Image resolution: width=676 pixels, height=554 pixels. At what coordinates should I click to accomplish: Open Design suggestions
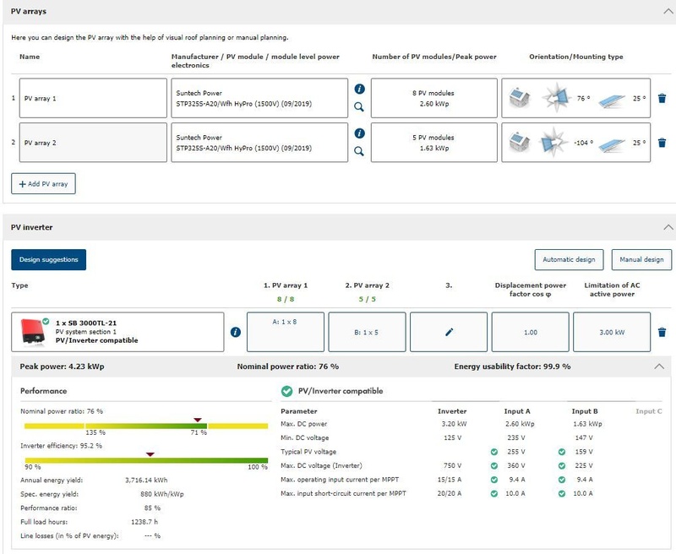(48, 259)
